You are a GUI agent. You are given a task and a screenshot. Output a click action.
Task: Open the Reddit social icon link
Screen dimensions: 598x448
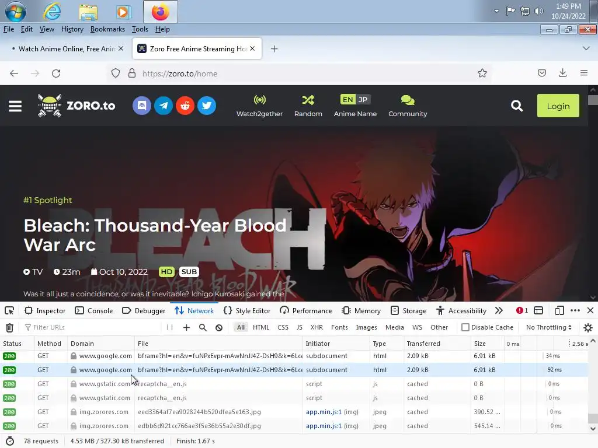(185, 106)
